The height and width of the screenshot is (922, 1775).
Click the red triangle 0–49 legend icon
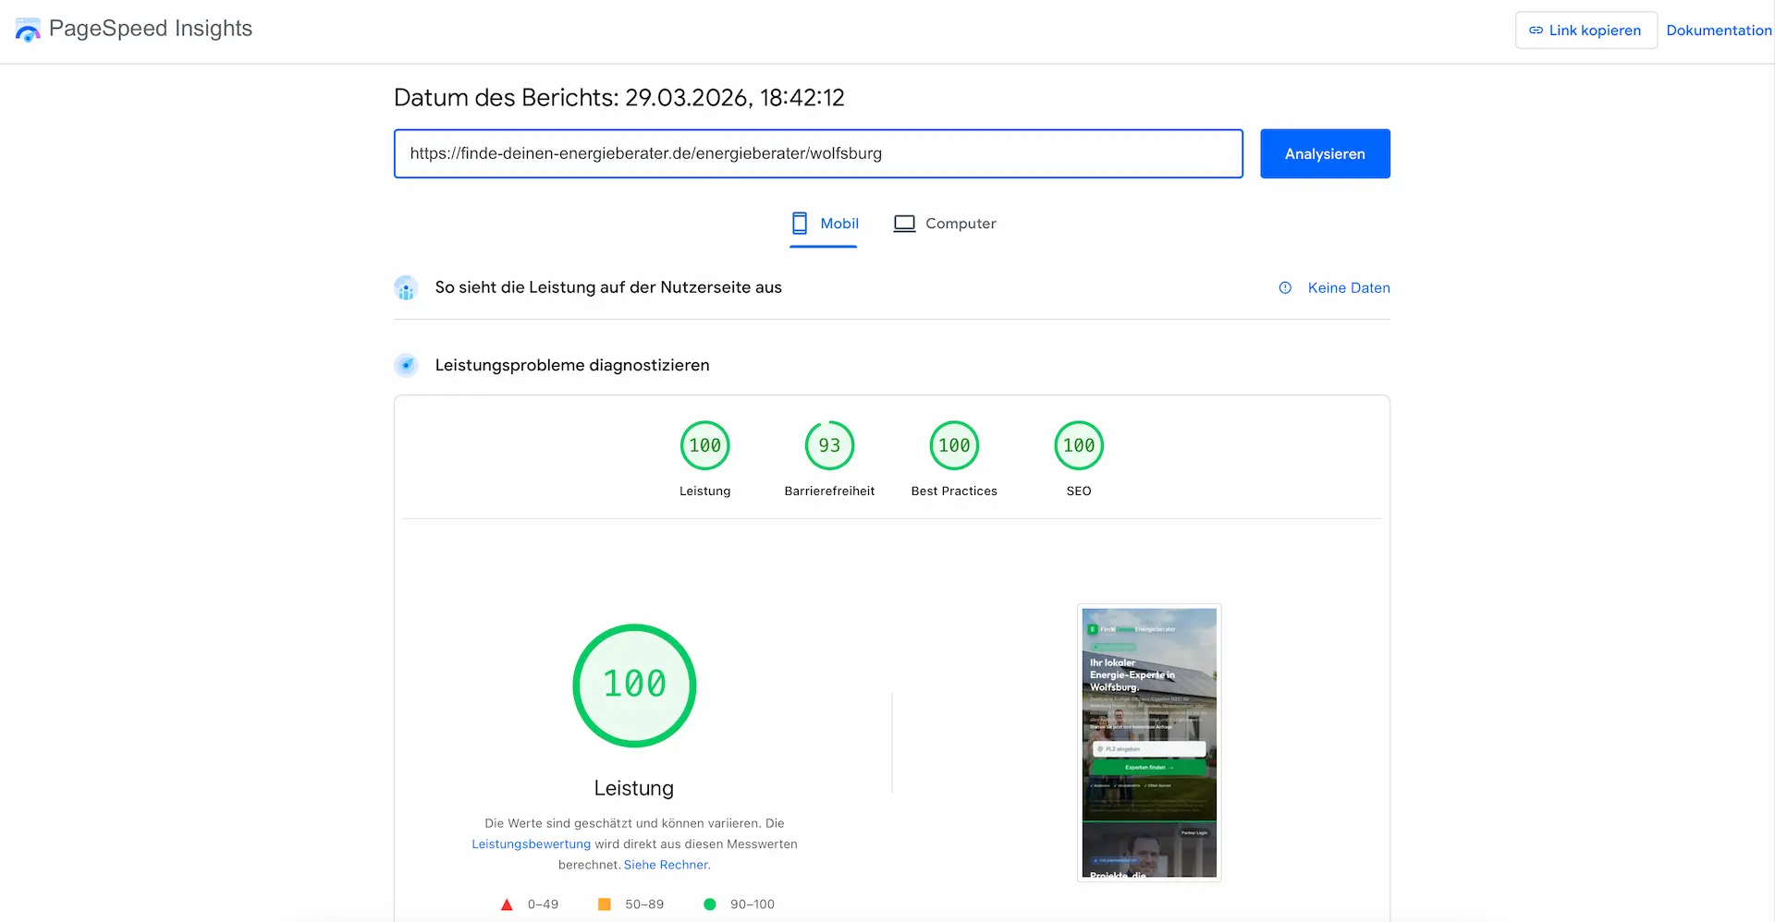[507, 904]
